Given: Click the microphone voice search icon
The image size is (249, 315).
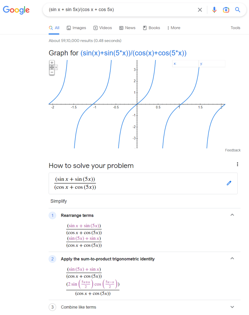Looking at the screenshot, I should (x=214, y=10).
